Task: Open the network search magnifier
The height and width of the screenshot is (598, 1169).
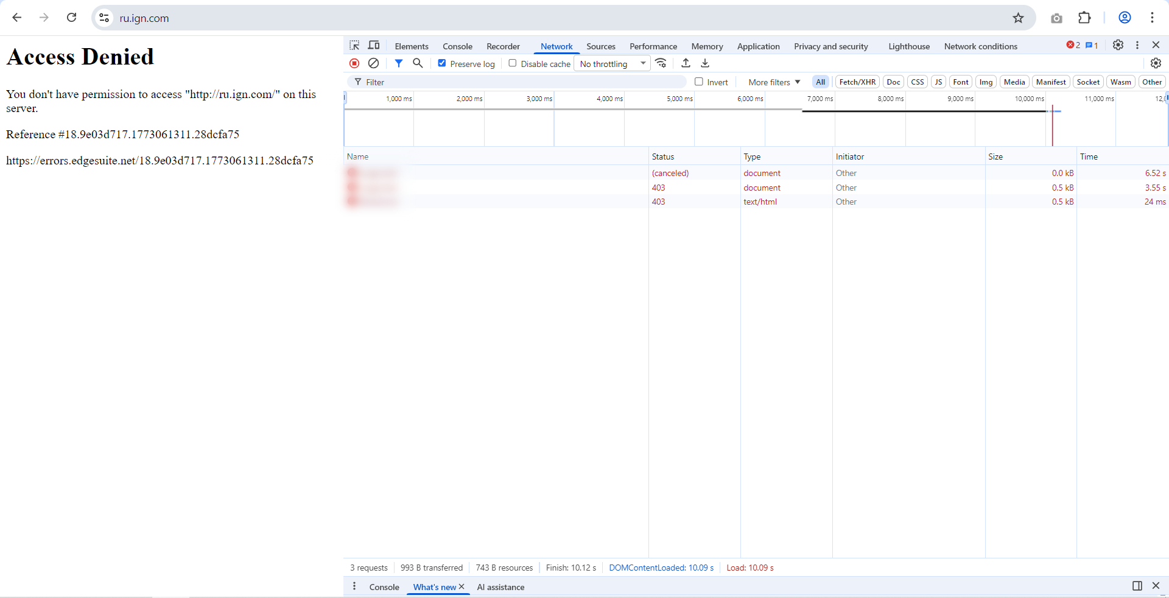Action: pos(418,63)
